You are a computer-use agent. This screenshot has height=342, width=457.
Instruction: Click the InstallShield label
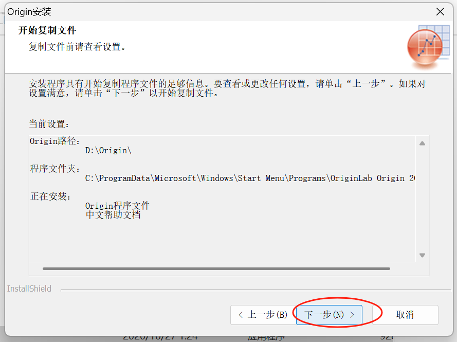click(29, 289)
